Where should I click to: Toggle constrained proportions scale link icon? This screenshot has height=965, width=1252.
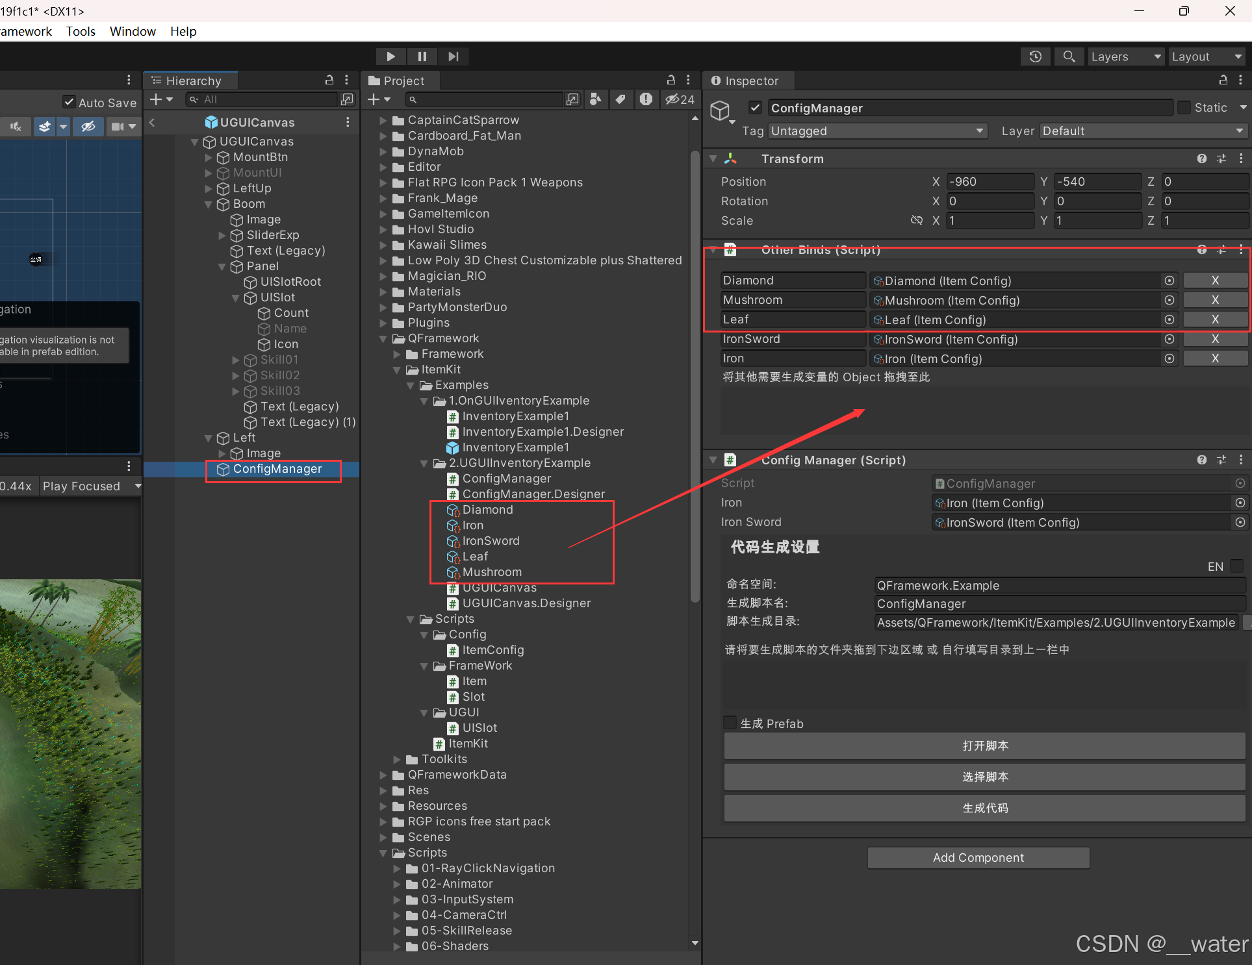pos(917,221)
